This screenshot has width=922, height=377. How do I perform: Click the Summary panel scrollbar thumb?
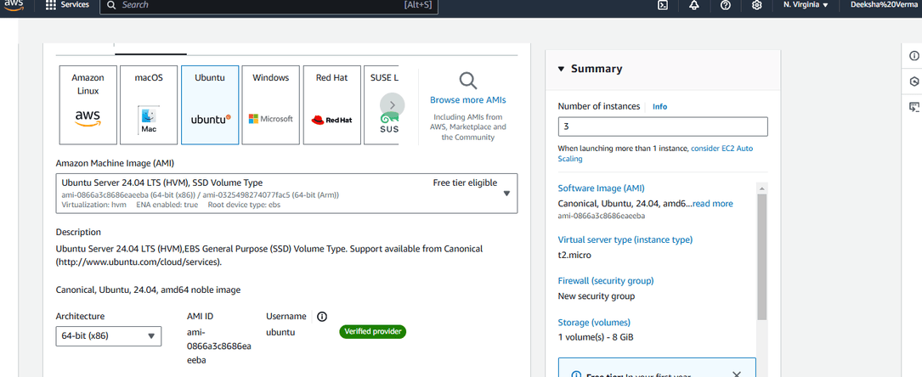pos(762,256)
